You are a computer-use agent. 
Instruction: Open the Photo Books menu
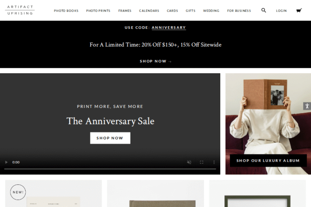tap(66, 11)
